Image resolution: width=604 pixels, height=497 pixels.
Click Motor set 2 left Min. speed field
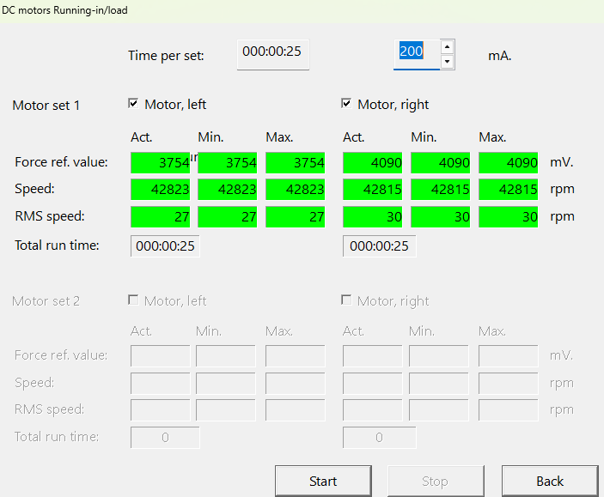(x=226, y=384)
